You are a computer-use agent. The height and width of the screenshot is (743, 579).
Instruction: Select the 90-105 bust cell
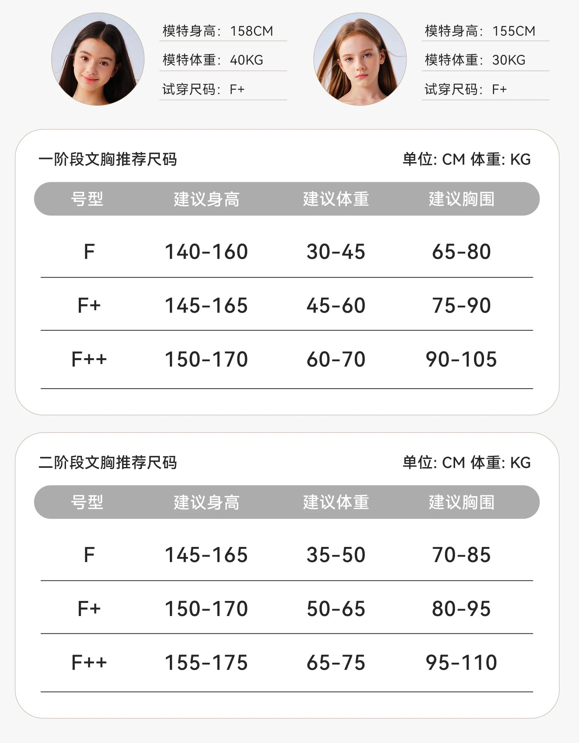(x=462, y=359)
